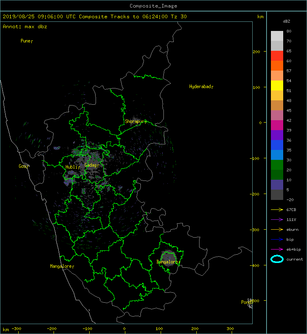
Task: Click the eb+bip legend label
Action: [294, 250]
